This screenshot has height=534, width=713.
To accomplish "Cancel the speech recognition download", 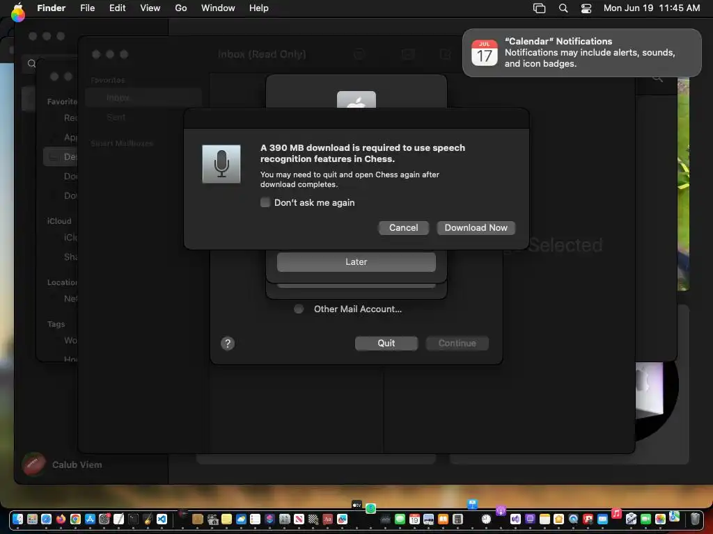I will coord(403,227).
